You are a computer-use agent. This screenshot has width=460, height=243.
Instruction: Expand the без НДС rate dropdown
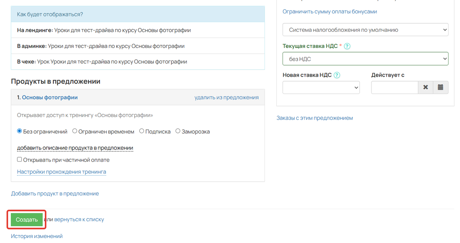click(x=365, y=59)
